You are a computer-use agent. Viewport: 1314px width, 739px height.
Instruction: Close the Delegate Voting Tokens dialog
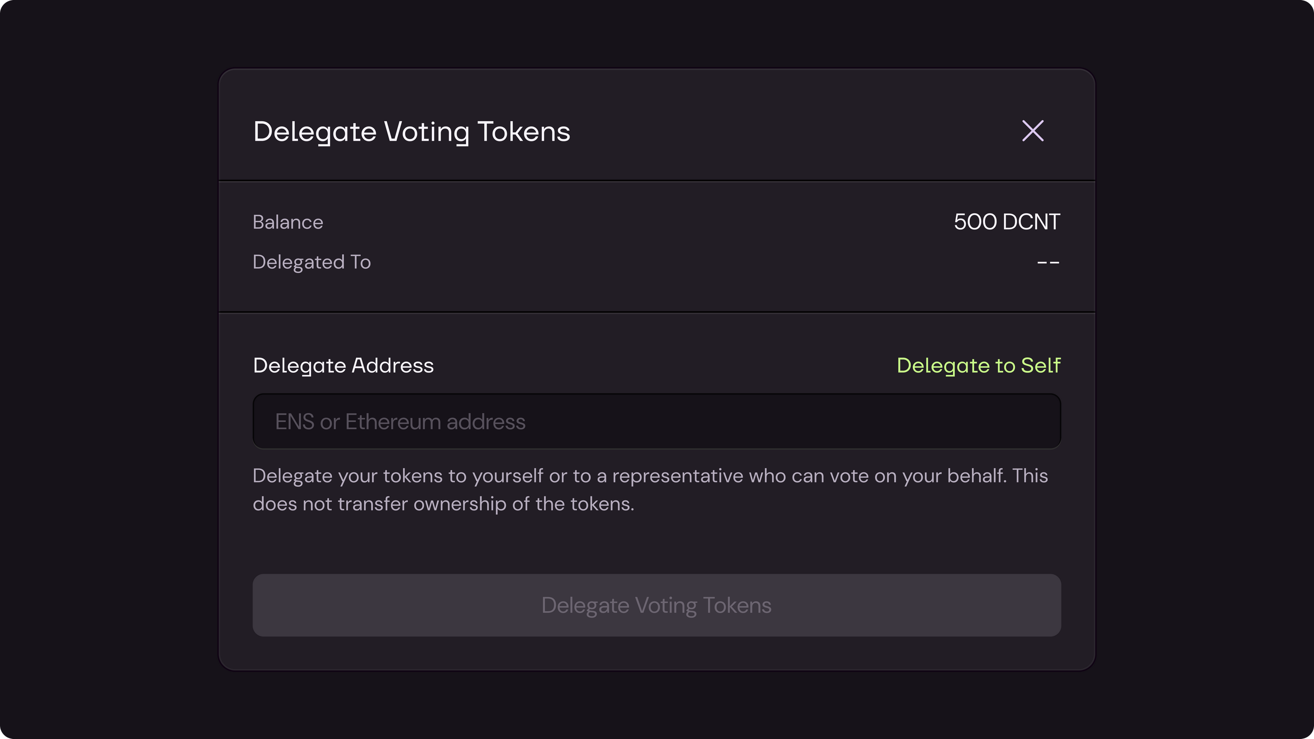(1033, 131)
